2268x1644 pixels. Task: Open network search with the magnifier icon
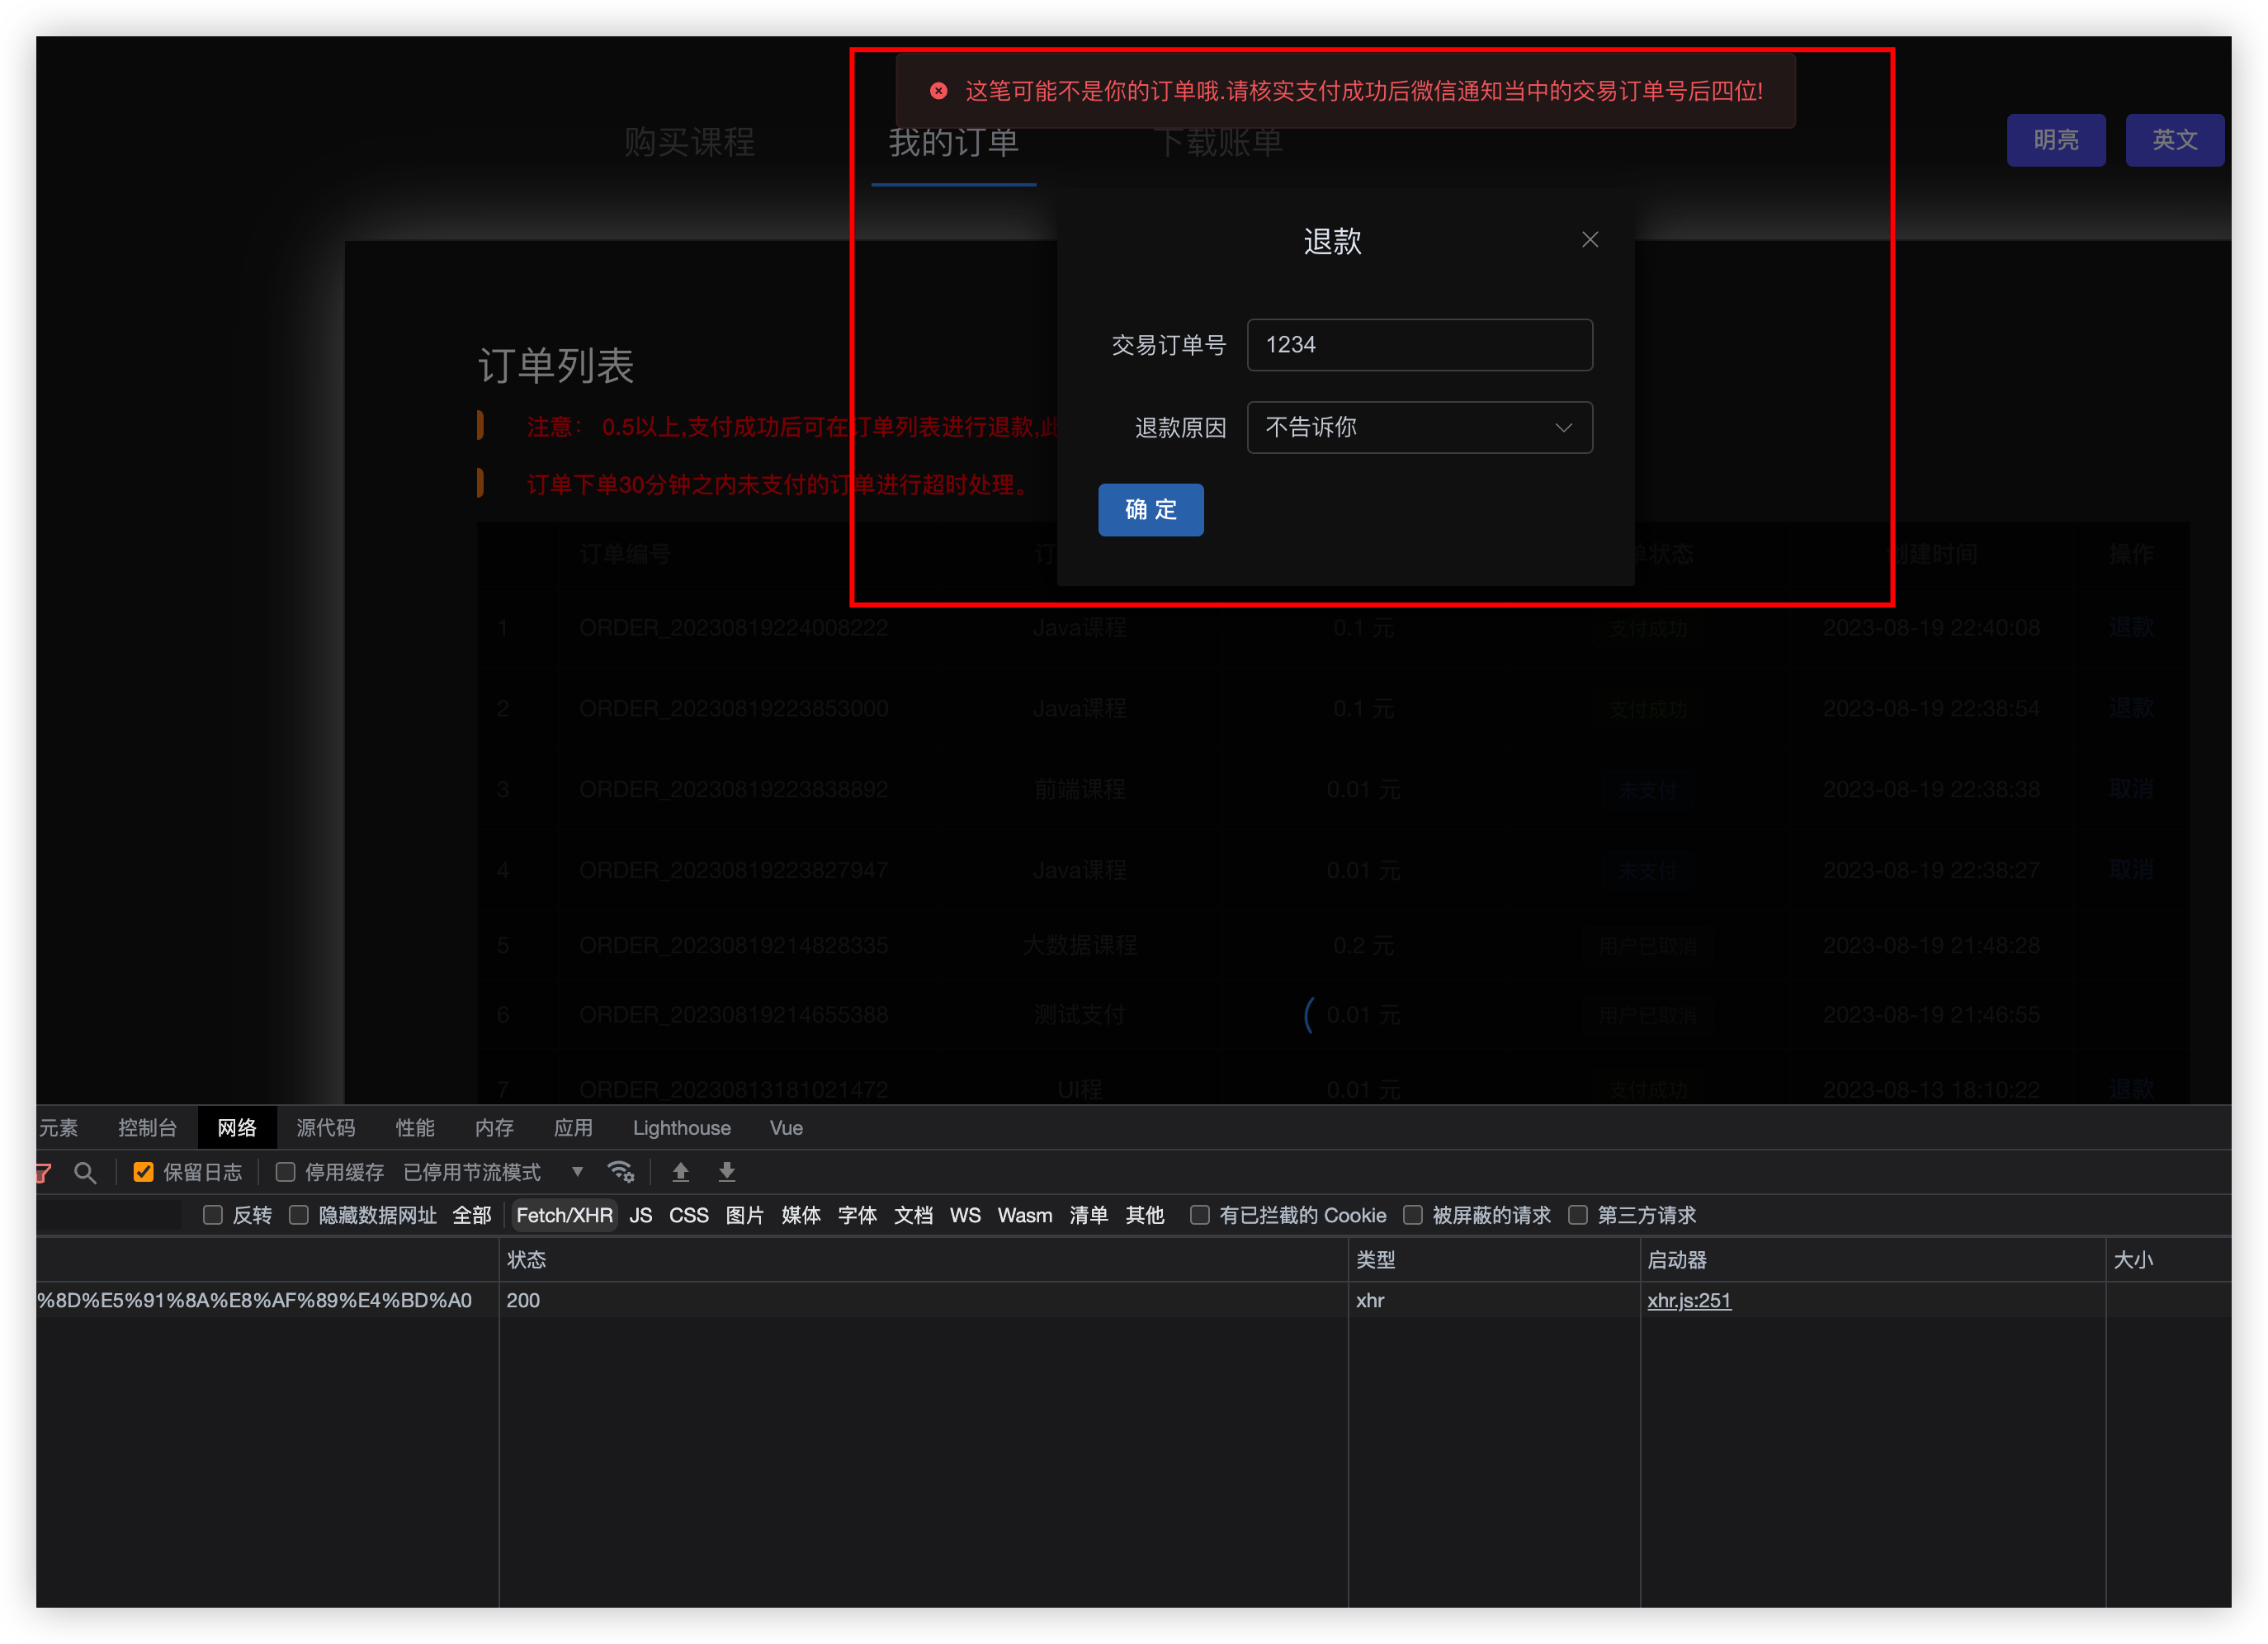pyautogui.click(x=86, y=1172)
